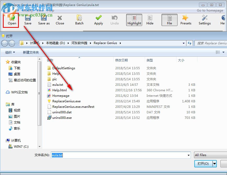Click the Hide toolbar icon
The width and height of the screenshot is (227, 175).
[150, 20]
